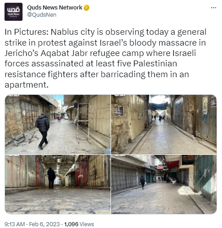Open the top-right narrow alley photo

pyautogui.click(x=164, y=124)
